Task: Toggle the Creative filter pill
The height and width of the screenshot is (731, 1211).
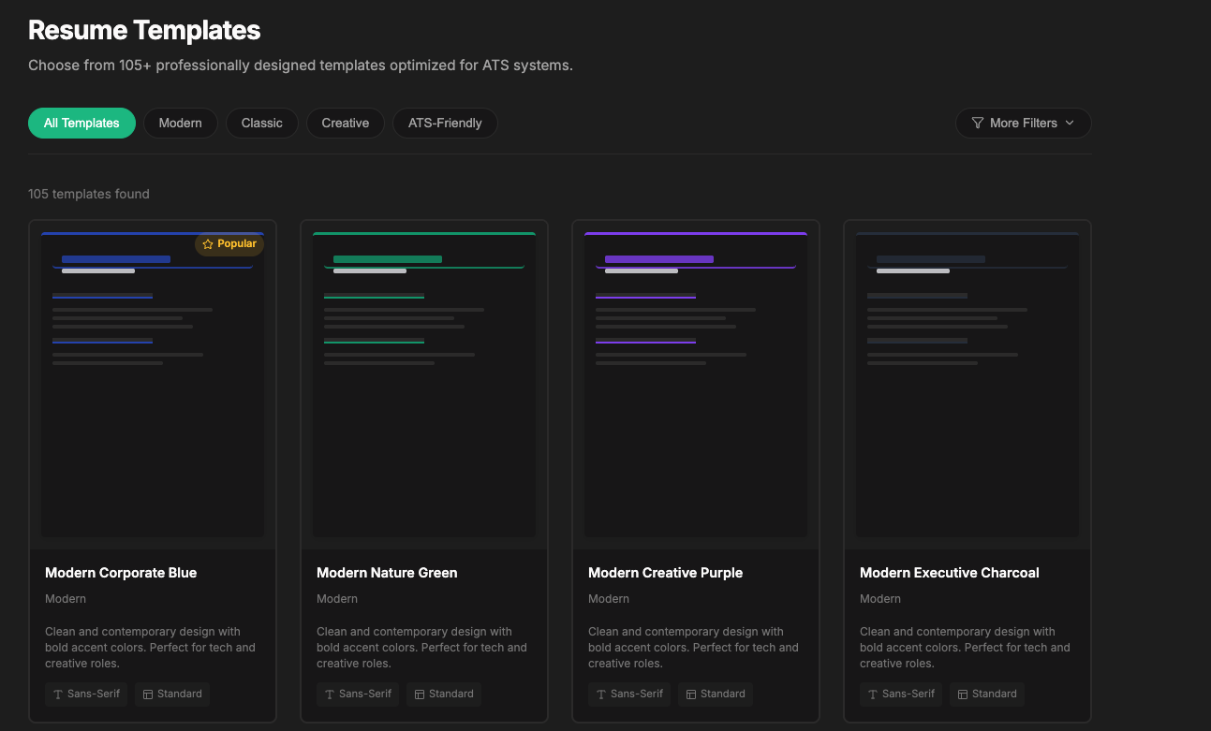Action: point(345,123)
